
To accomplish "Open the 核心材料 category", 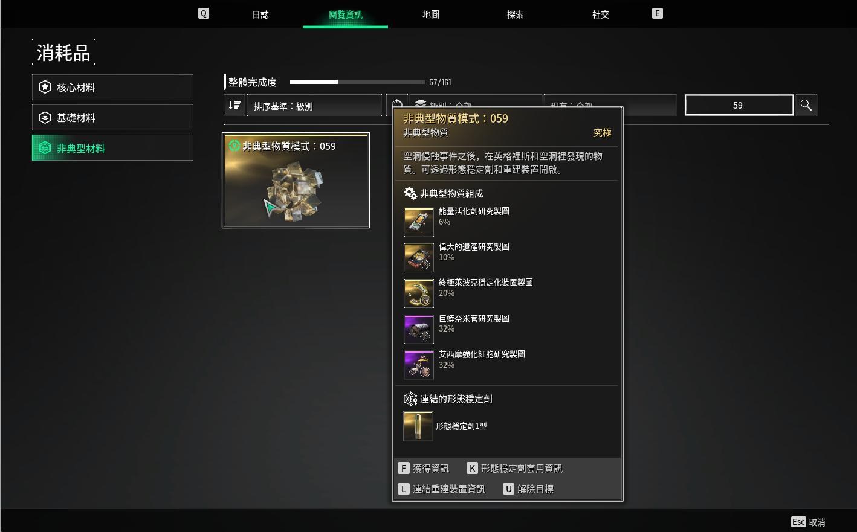I will (112, 87).
